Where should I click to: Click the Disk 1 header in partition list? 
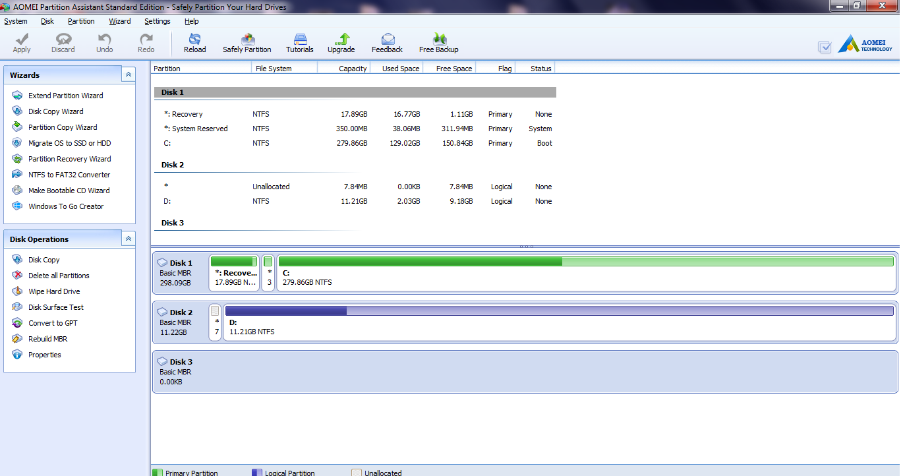coord(355,92)
